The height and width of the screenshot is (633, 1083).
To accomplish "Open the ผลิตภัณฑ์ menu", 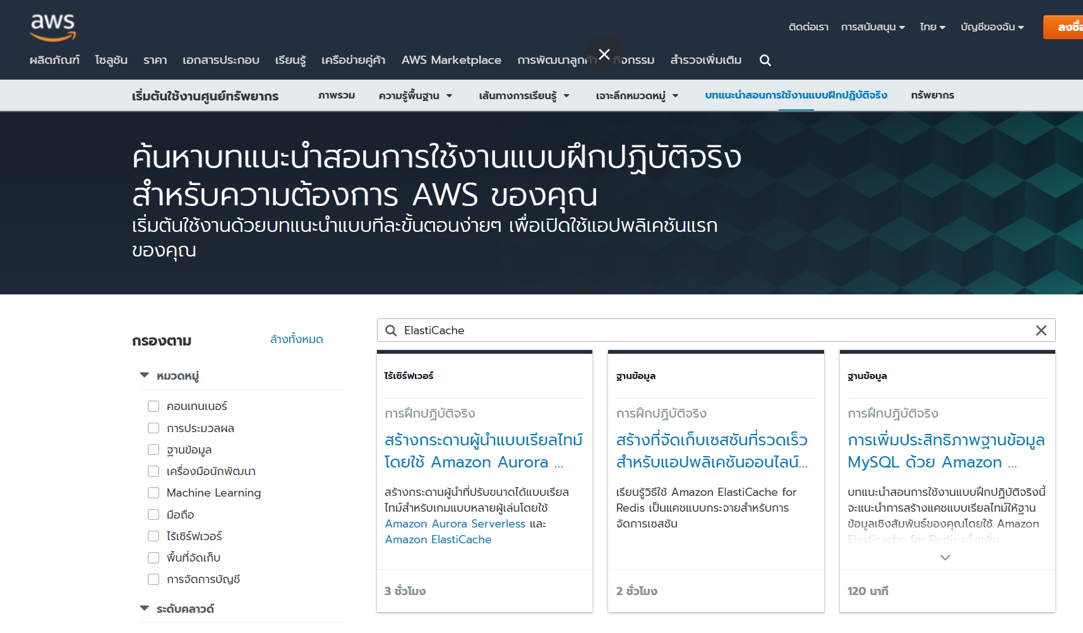I will point(55,60).
